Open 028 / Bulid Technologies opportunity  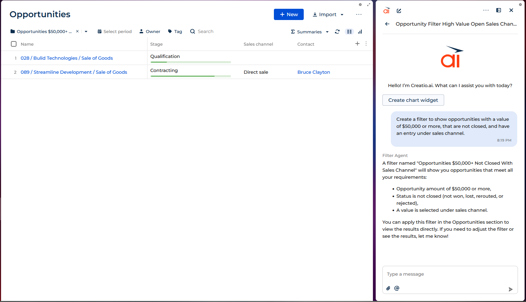point(67,58)
